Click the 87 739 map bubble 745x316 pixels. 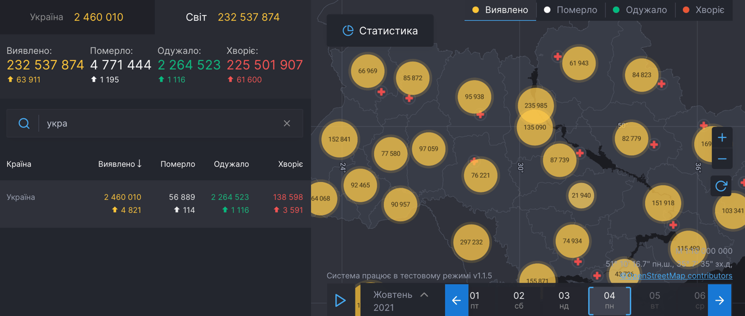(x=560, y=160)
